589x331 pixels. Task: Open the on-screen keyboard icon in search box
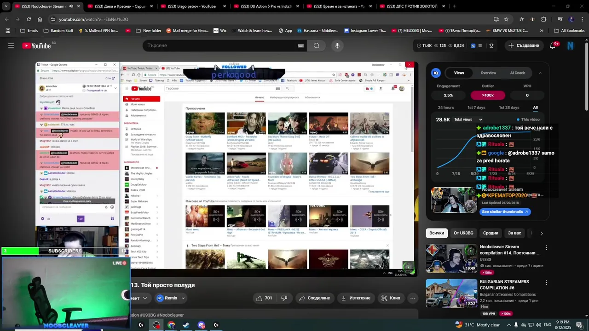300,46
